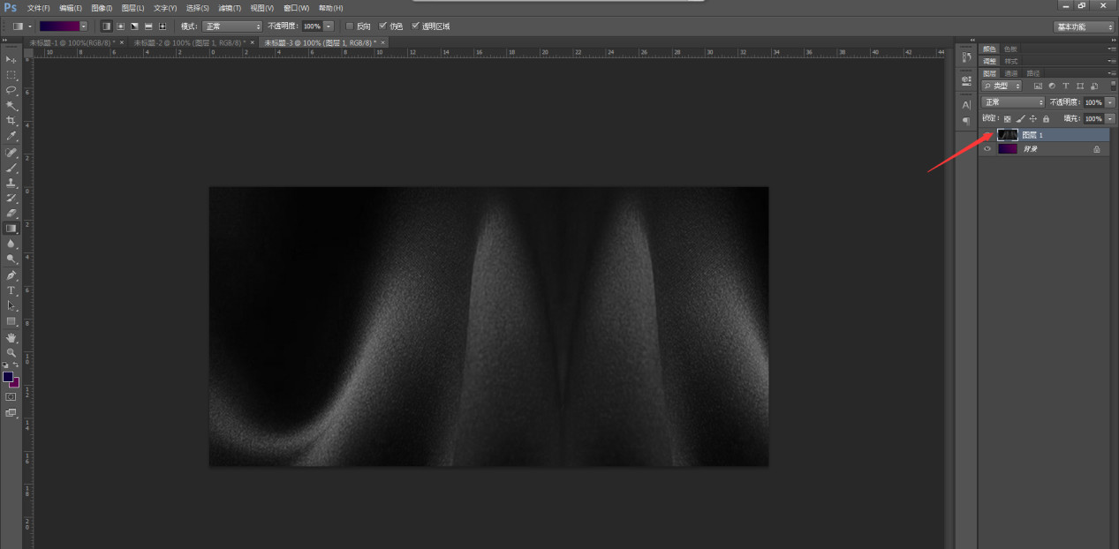Open the 模式 blend mode dropdown in options bar
The image size is (1119, 549).
[x=232, y=26]
